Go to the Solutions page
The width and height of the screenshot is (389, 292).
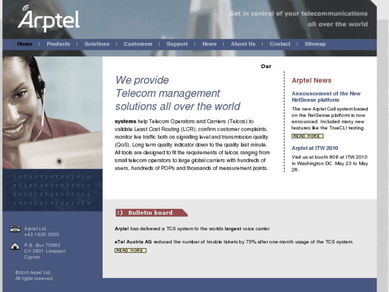pyautogui.click(x=97, y=44)
